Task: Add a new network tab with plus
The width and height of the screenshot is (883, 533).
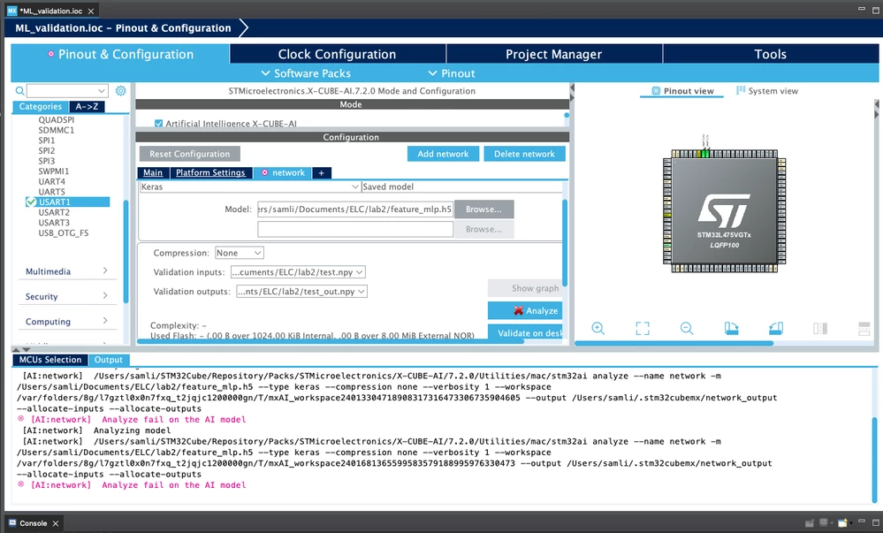Action: (321, 172)
